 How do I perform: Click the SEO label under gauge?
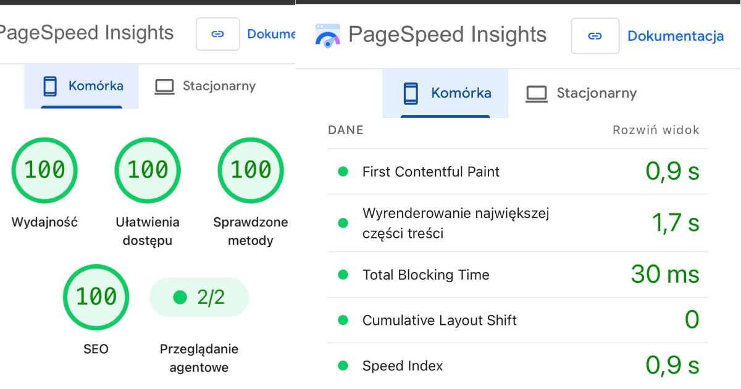[x=96, y=349]
